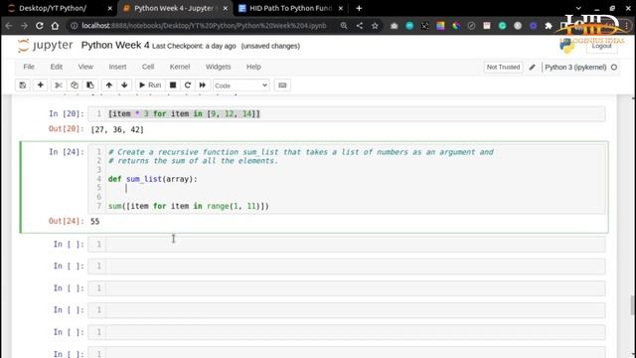Screen dimensions: 636x358
Task: Open the View menu
Action: pyautogui.click(x=85, y=67)
